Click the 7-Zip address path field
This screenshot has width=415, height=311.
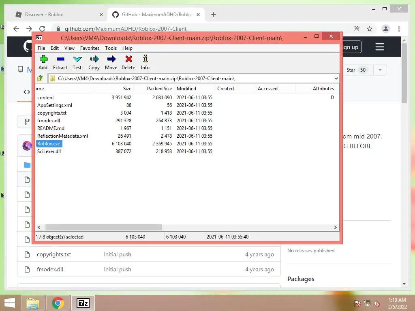point(193,79)
